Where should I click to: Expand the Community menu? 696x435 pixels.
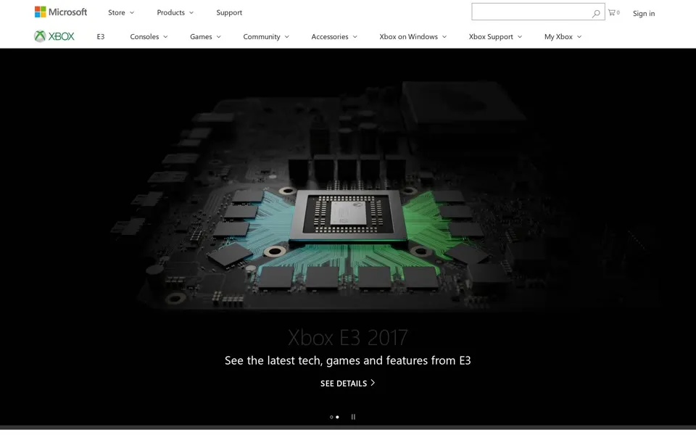pyautogui.click(x=266, y=36)
